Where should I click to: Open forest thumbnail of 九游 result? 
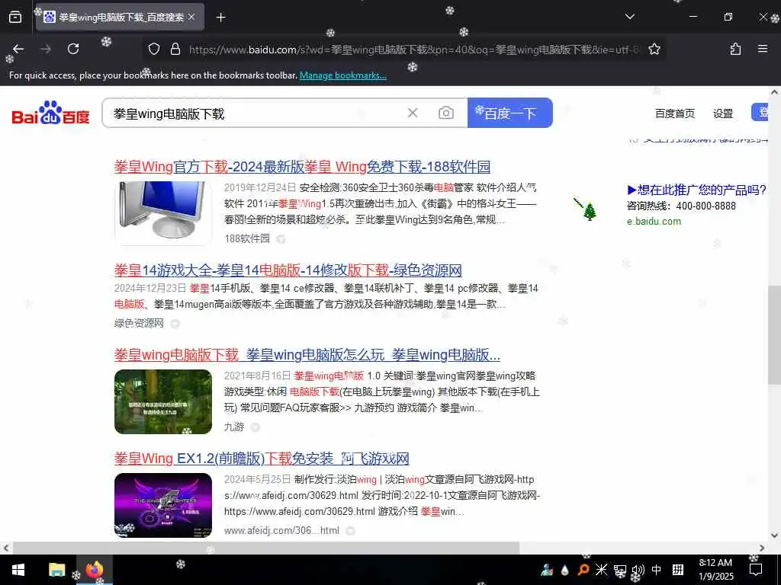tap(163, 401)
